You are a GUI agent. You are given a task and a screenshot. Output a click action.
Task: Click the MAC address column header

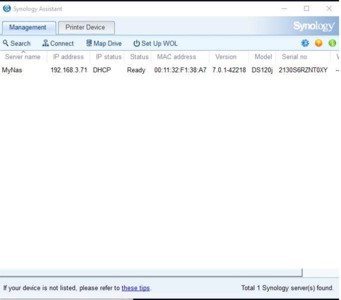tap(176, 57)
